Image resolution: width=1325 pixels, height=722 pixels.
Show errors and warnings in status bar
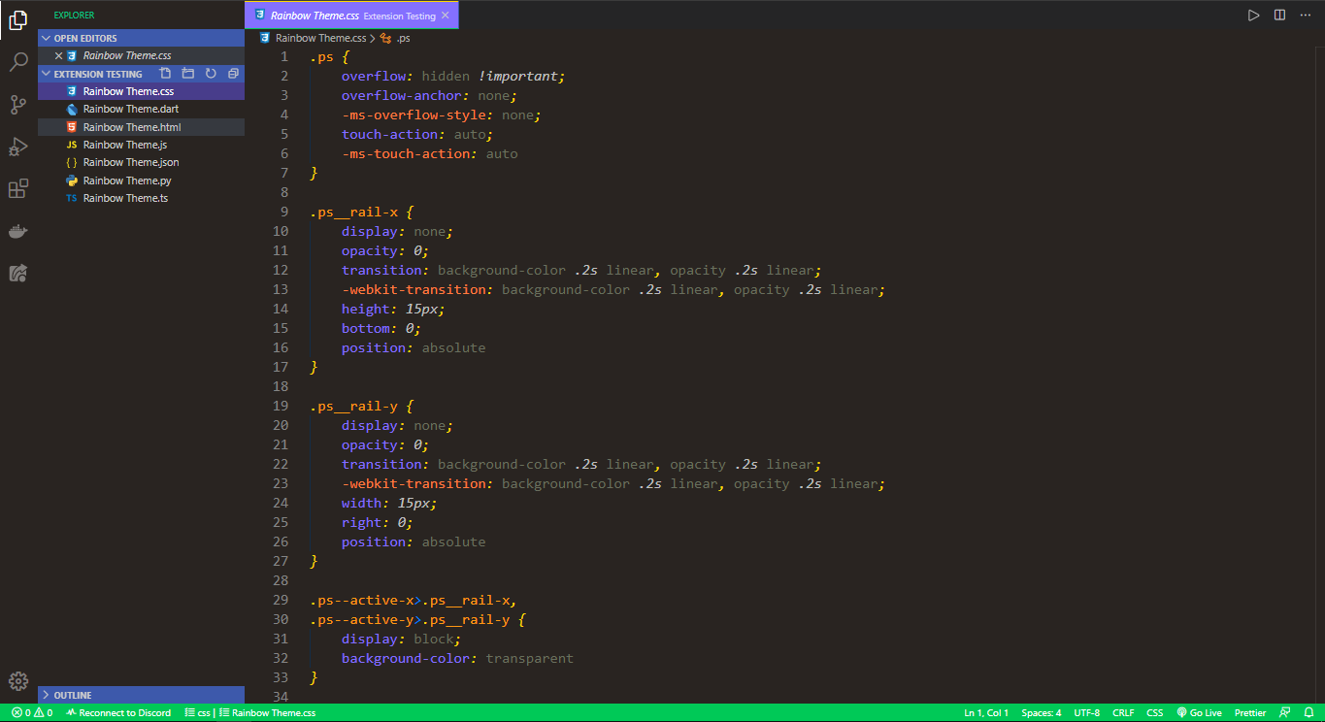(x=32, y=713)
